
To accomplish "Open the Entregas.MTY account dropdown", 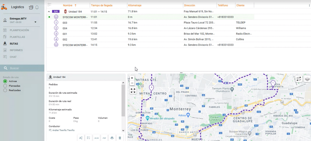I will coord(35,22).
